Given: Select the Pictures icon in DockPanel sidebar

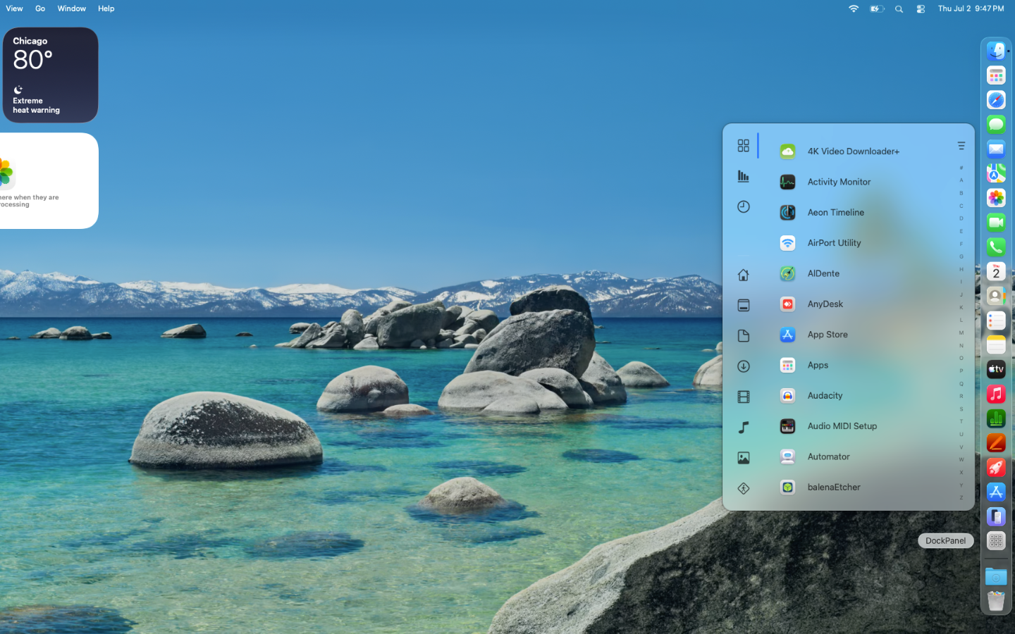Looking at the screenshot, I should coord(743,458).
